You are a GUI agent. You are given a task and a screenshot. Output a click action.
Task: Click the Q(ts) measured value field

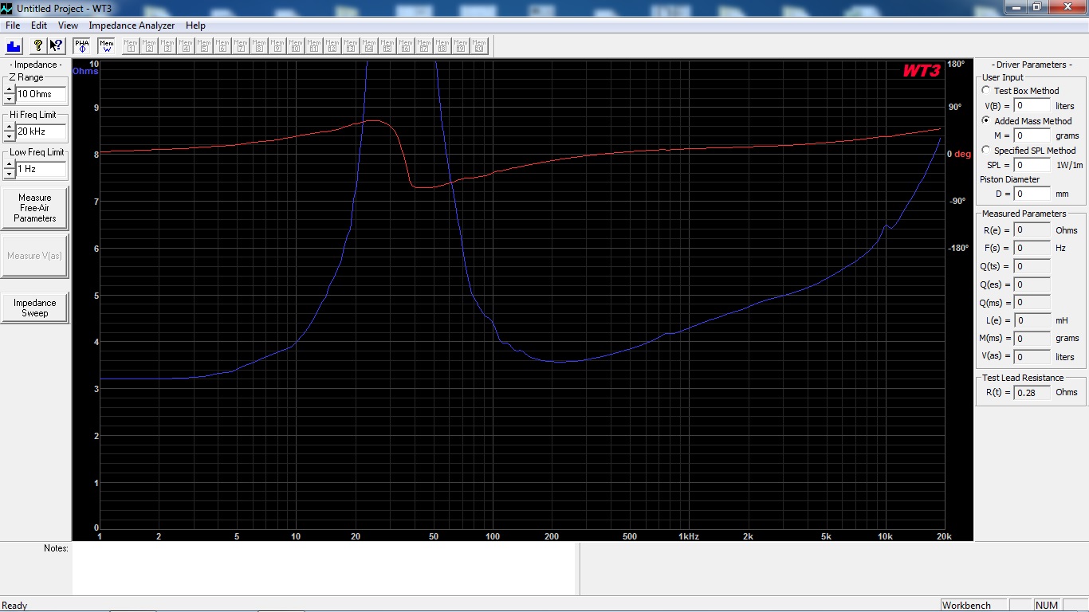pyautogui.click(x=1032, y=266)
